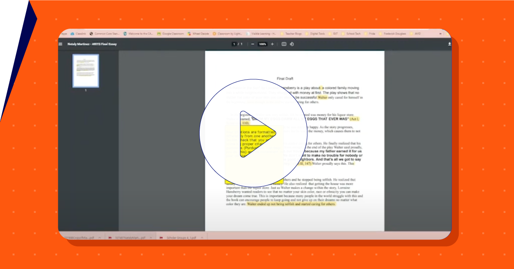Viewport: 514px width, 269px height.
Task: Rotate the document using the rotate icon
Action: tap(292, 44)
